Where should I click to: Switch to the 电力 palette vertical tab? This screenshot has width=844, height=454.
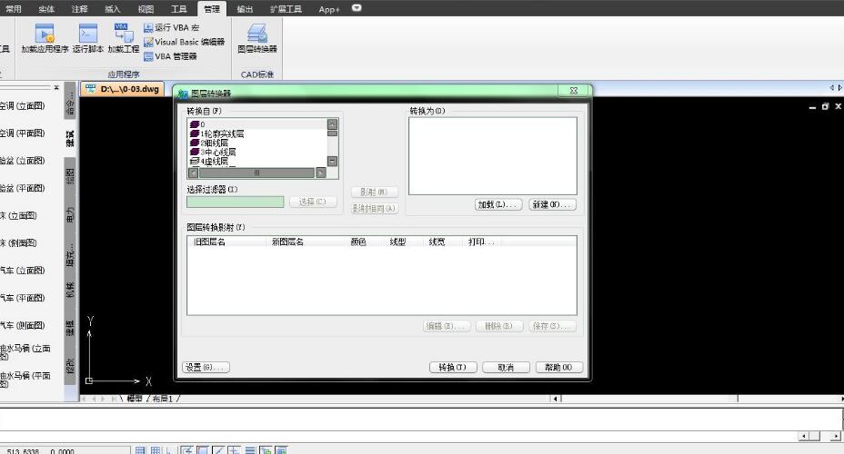click(70, 215)
